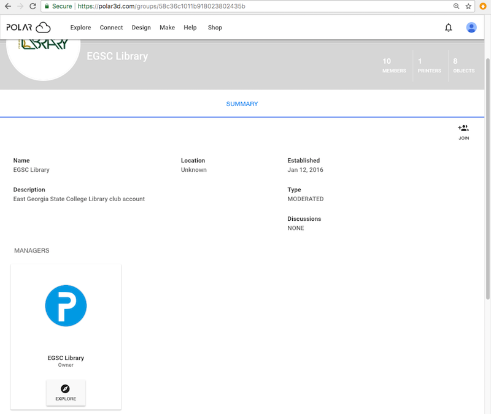This screenshot has height=414, width=491.
Task: Click the browser forward arrow
Action: tap(20, 6)
